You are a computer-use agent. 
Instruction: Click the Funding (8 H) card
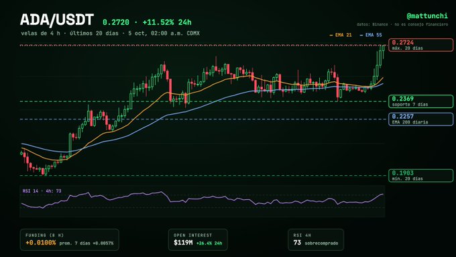point(70,240)
